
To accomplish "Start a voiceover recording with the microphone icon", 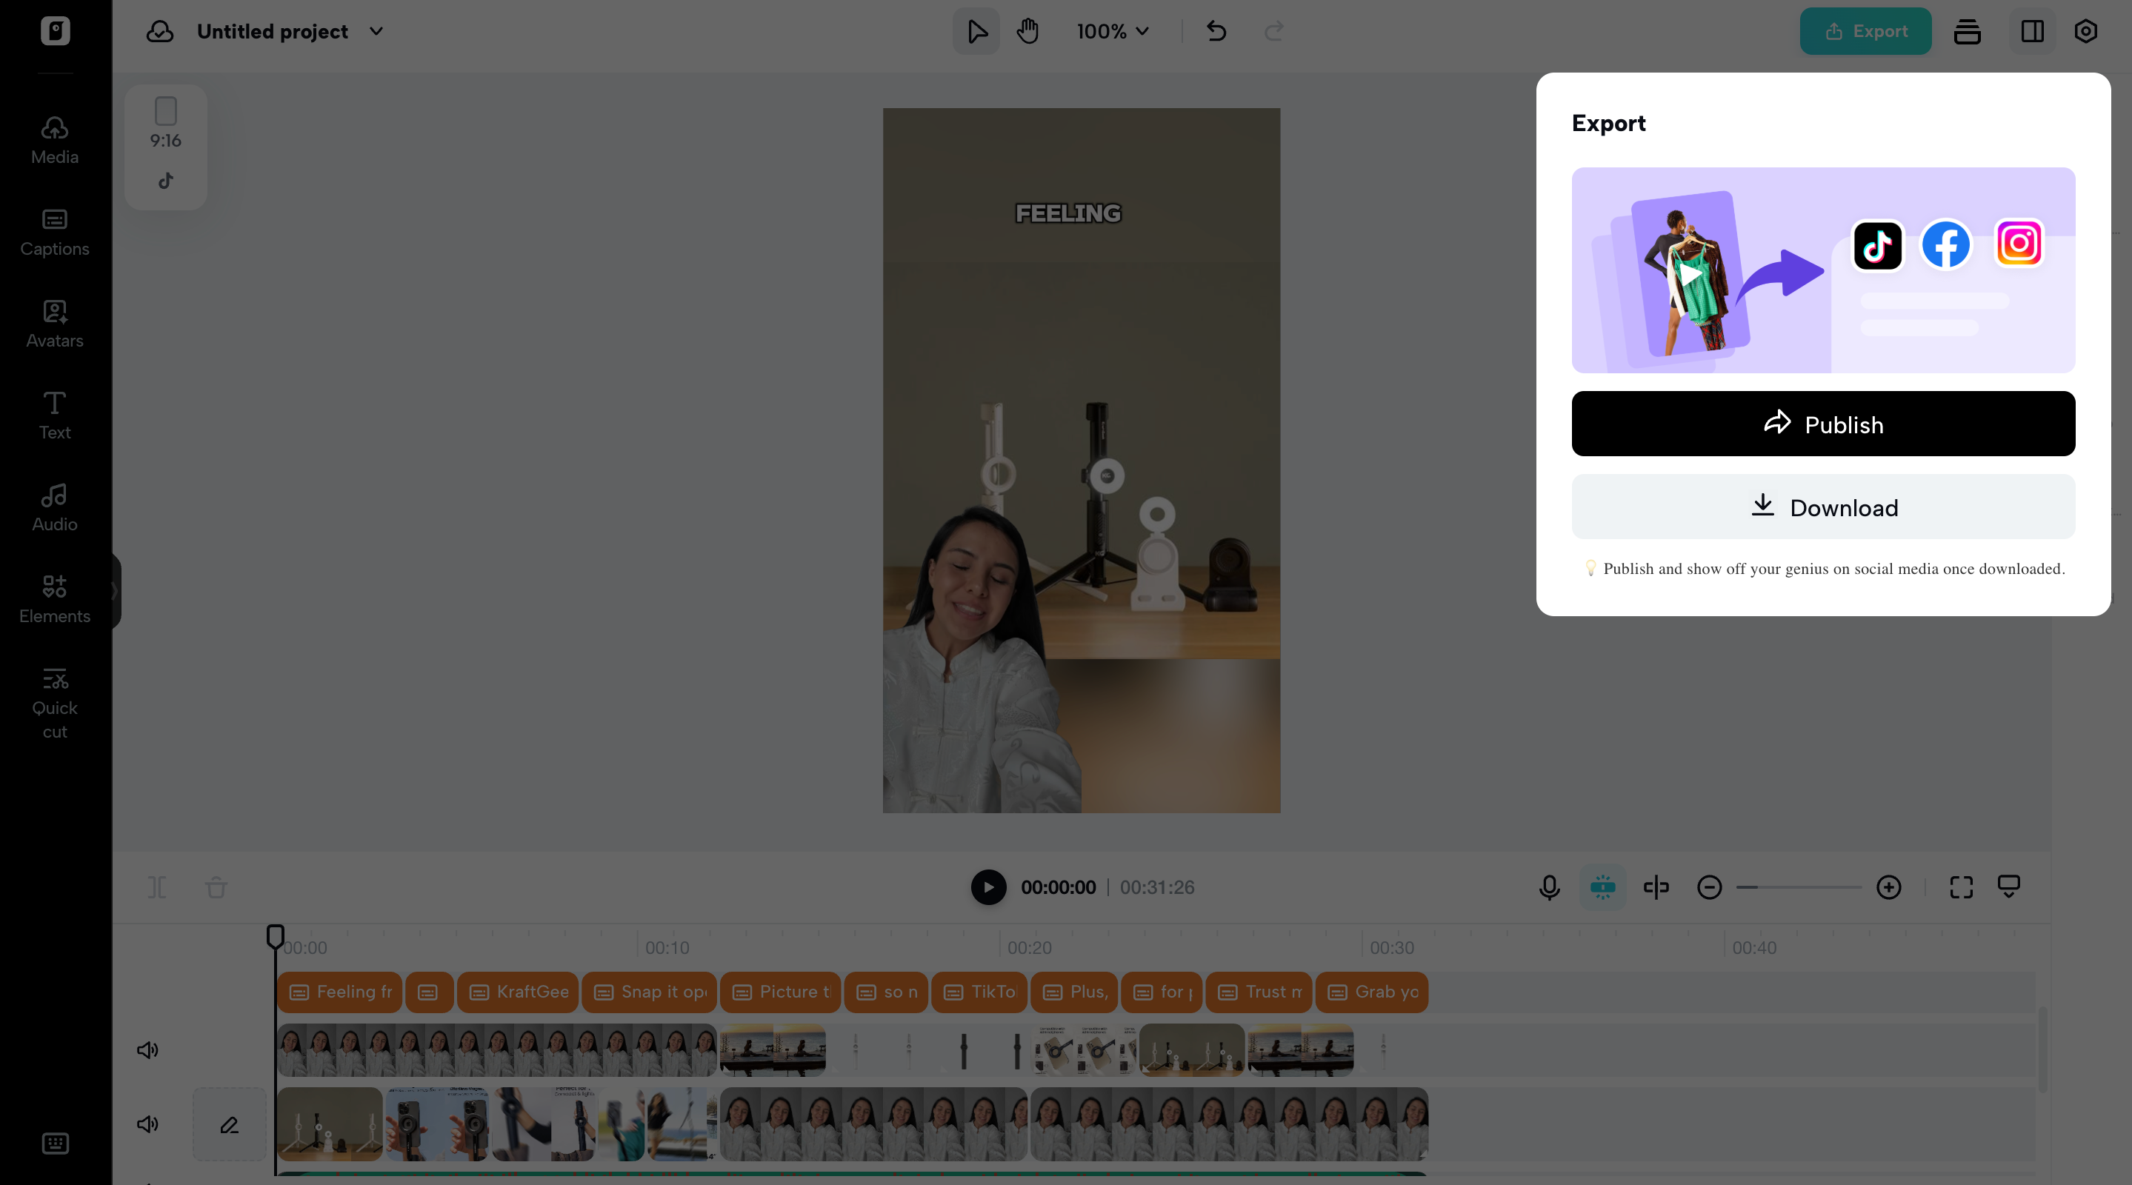I will [1548, 887].
